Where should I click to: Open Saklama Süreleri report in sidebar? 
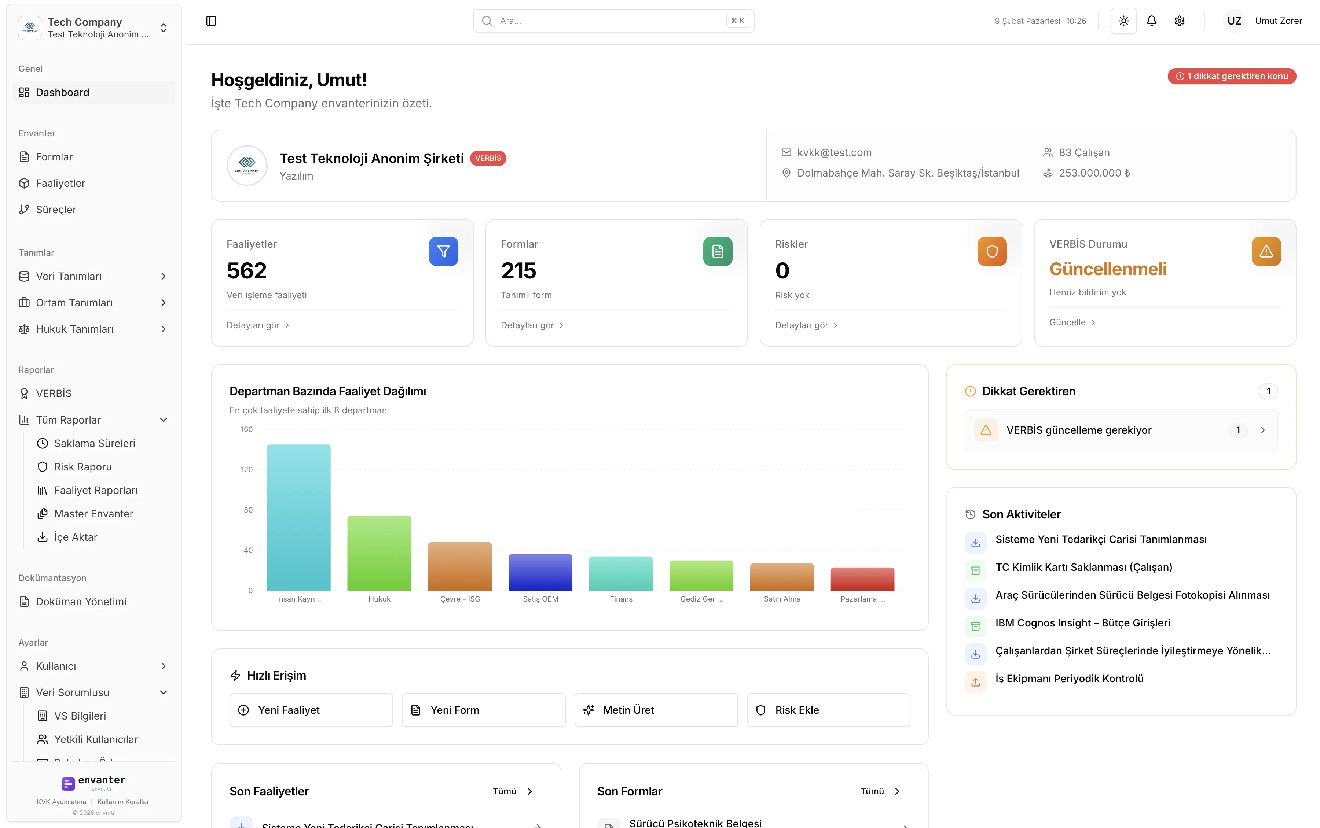(94, 443)
